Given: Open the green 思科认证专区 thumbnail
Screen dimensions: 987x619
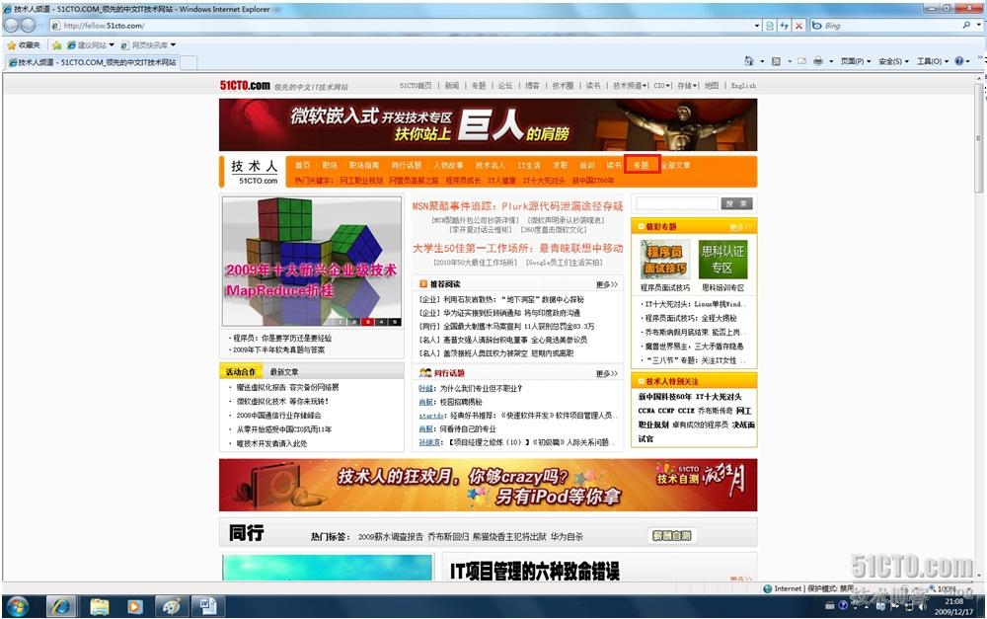Looking at the screenshot, I should 722,260.
